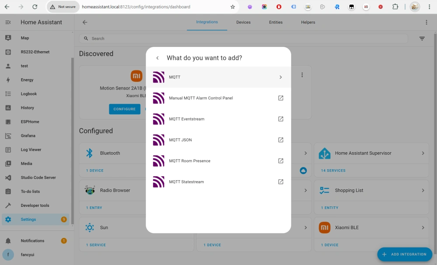Viewport: 437px width, 265px height.
Task: Open fancyui user profile
Action: 36,255
